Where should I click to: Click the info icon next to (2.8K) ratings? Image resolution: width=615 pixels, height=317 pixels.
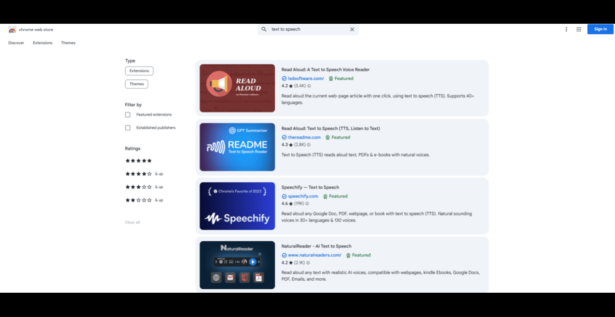309,145
